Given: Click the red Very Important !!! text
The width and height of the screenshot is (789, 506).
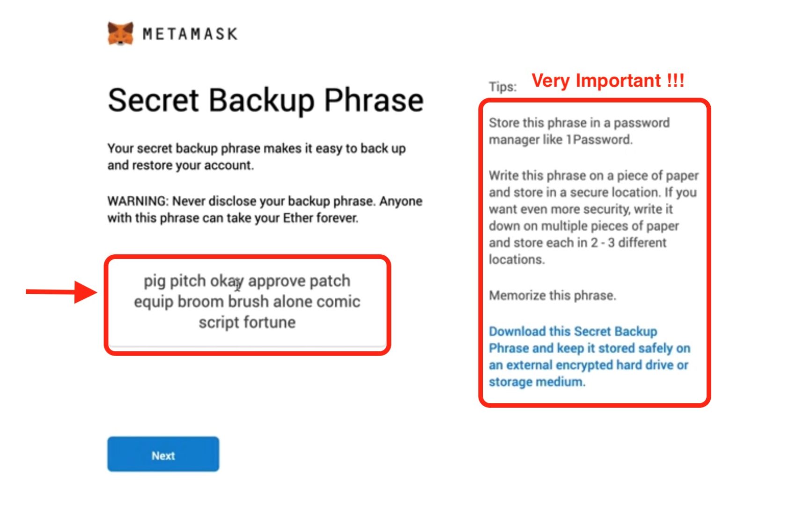Looking at the screenshot, I should (608, 81).
